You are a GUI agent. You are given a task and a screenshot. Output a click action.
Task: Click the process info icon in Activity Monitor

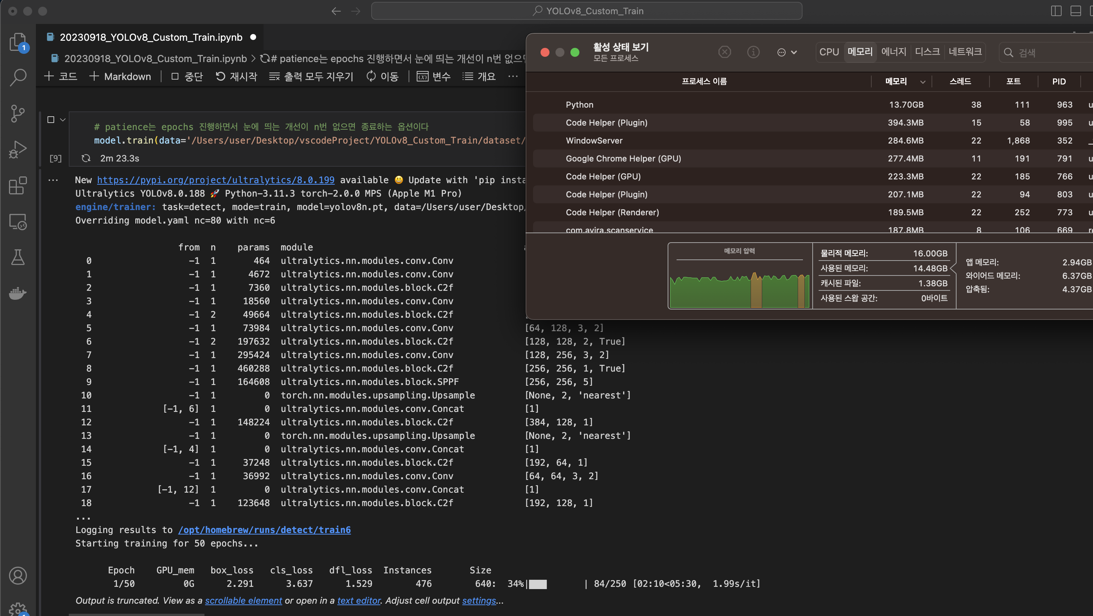coord(753,52)
